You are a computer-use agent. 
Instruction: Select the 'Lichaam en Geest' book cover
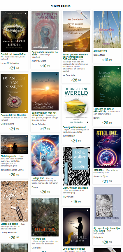[x=107, y=86]
